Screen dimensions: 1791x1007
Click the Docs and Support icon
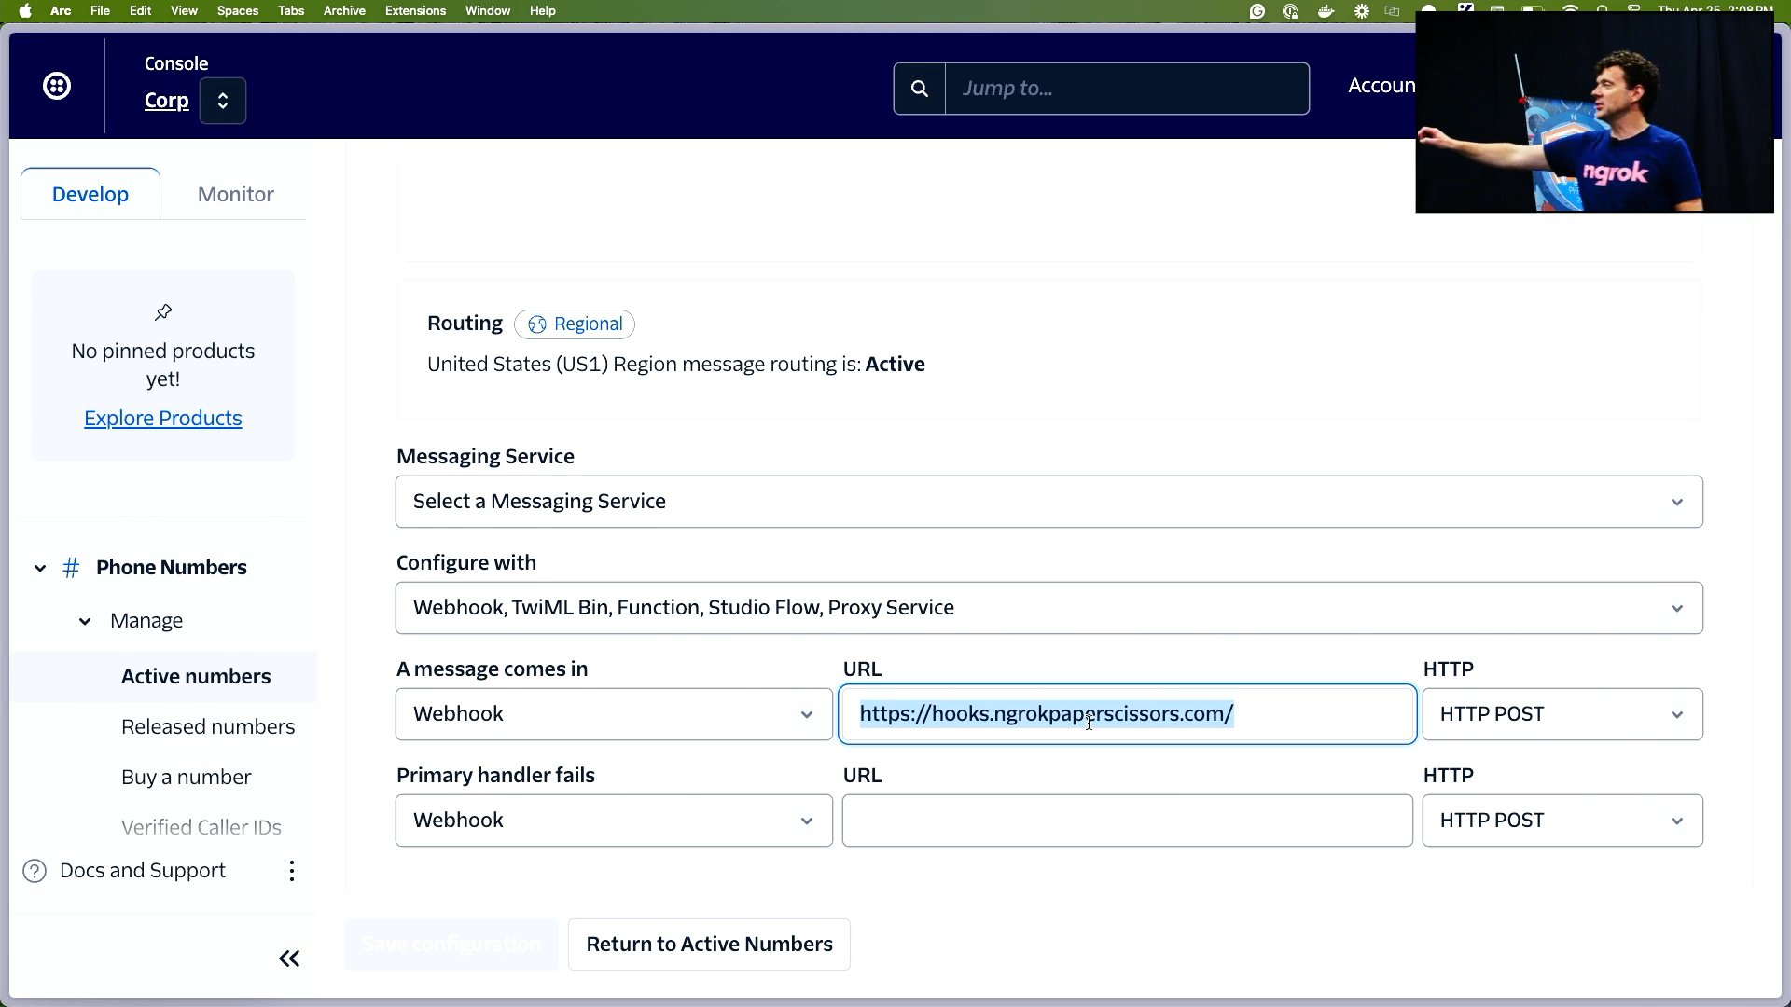tap(34, 871)
